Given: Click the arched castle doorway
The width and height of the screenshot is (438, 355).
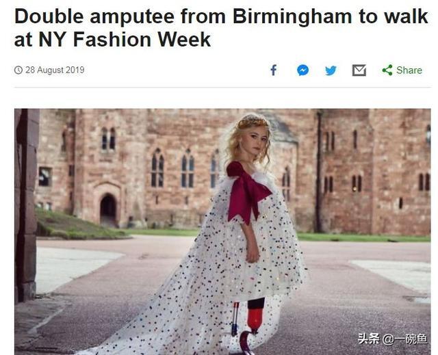Looking at the screenshot, I should tap(108, 210).
